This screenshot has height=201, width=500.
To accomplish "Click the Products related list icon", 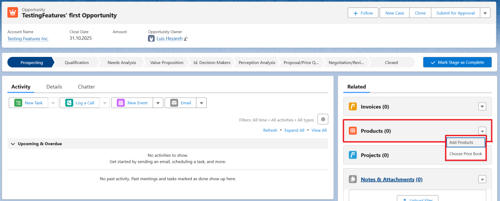I will tap(352, 131).
